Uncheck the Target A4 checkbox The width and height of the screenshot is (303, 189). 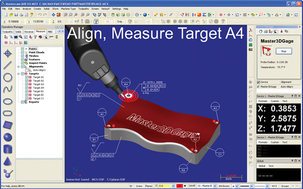[x=27, y=88]
